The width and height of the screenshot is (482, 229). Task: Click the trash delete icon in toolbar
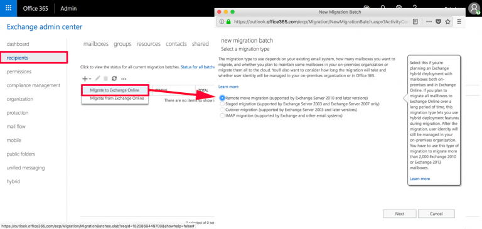point(105,78)
